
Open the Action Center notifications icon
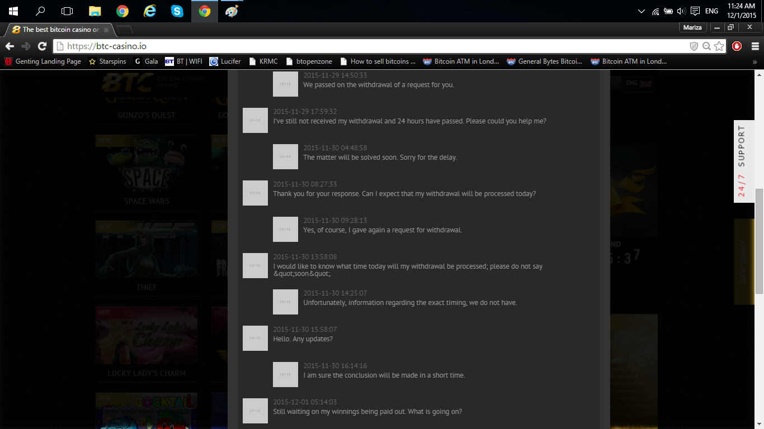coord(695,11)
